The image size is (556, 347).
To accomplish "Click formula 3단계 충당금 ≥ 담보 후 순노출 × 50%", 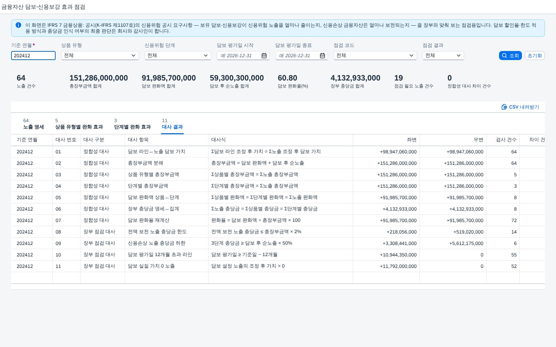I will tap(252, 243).
